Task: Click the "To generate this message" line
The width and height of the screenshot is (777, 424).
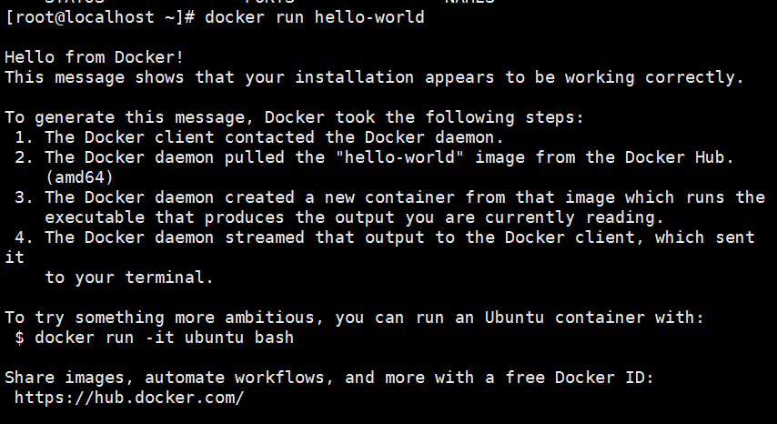Action: 295,117
